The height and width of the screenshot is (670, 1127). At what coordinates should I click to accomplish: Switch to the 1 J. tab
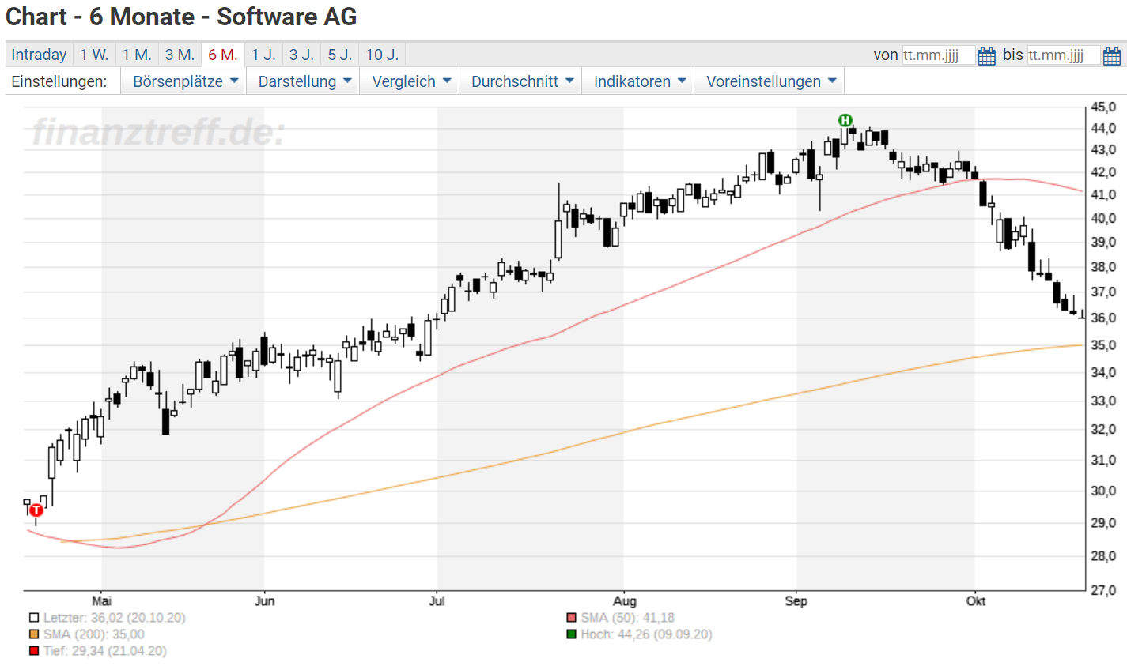tap(263, 55)
